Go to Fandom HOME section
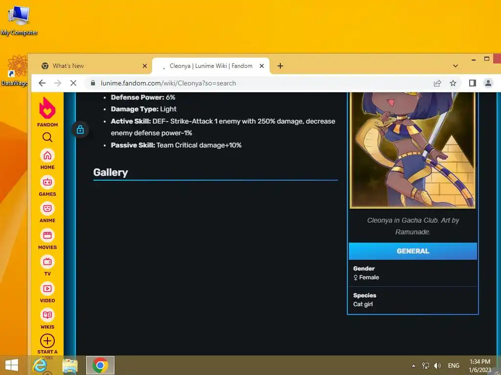The height and width of the screenshot is (375, 501). click(47, 159)
